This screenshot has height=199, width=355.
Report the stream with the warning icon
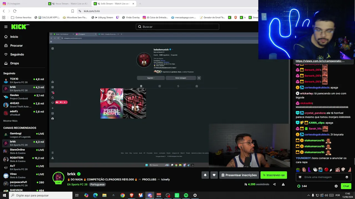283,184
